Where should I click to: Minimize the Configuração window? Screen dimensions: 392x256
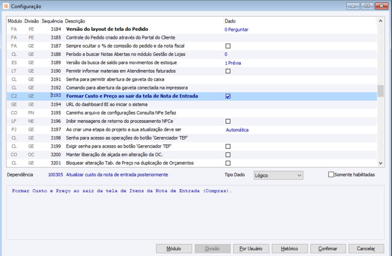[353, 6]
